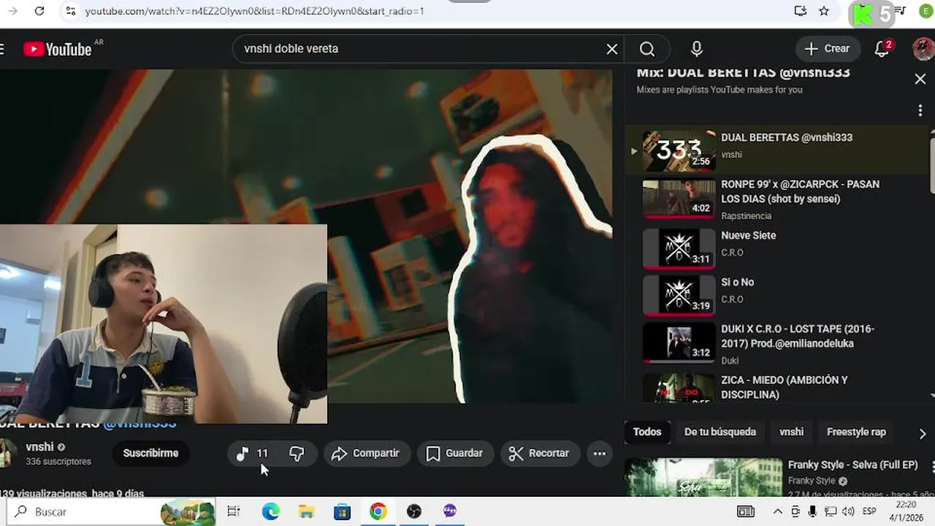Open the account avatar menu

(x=923, y=49)
